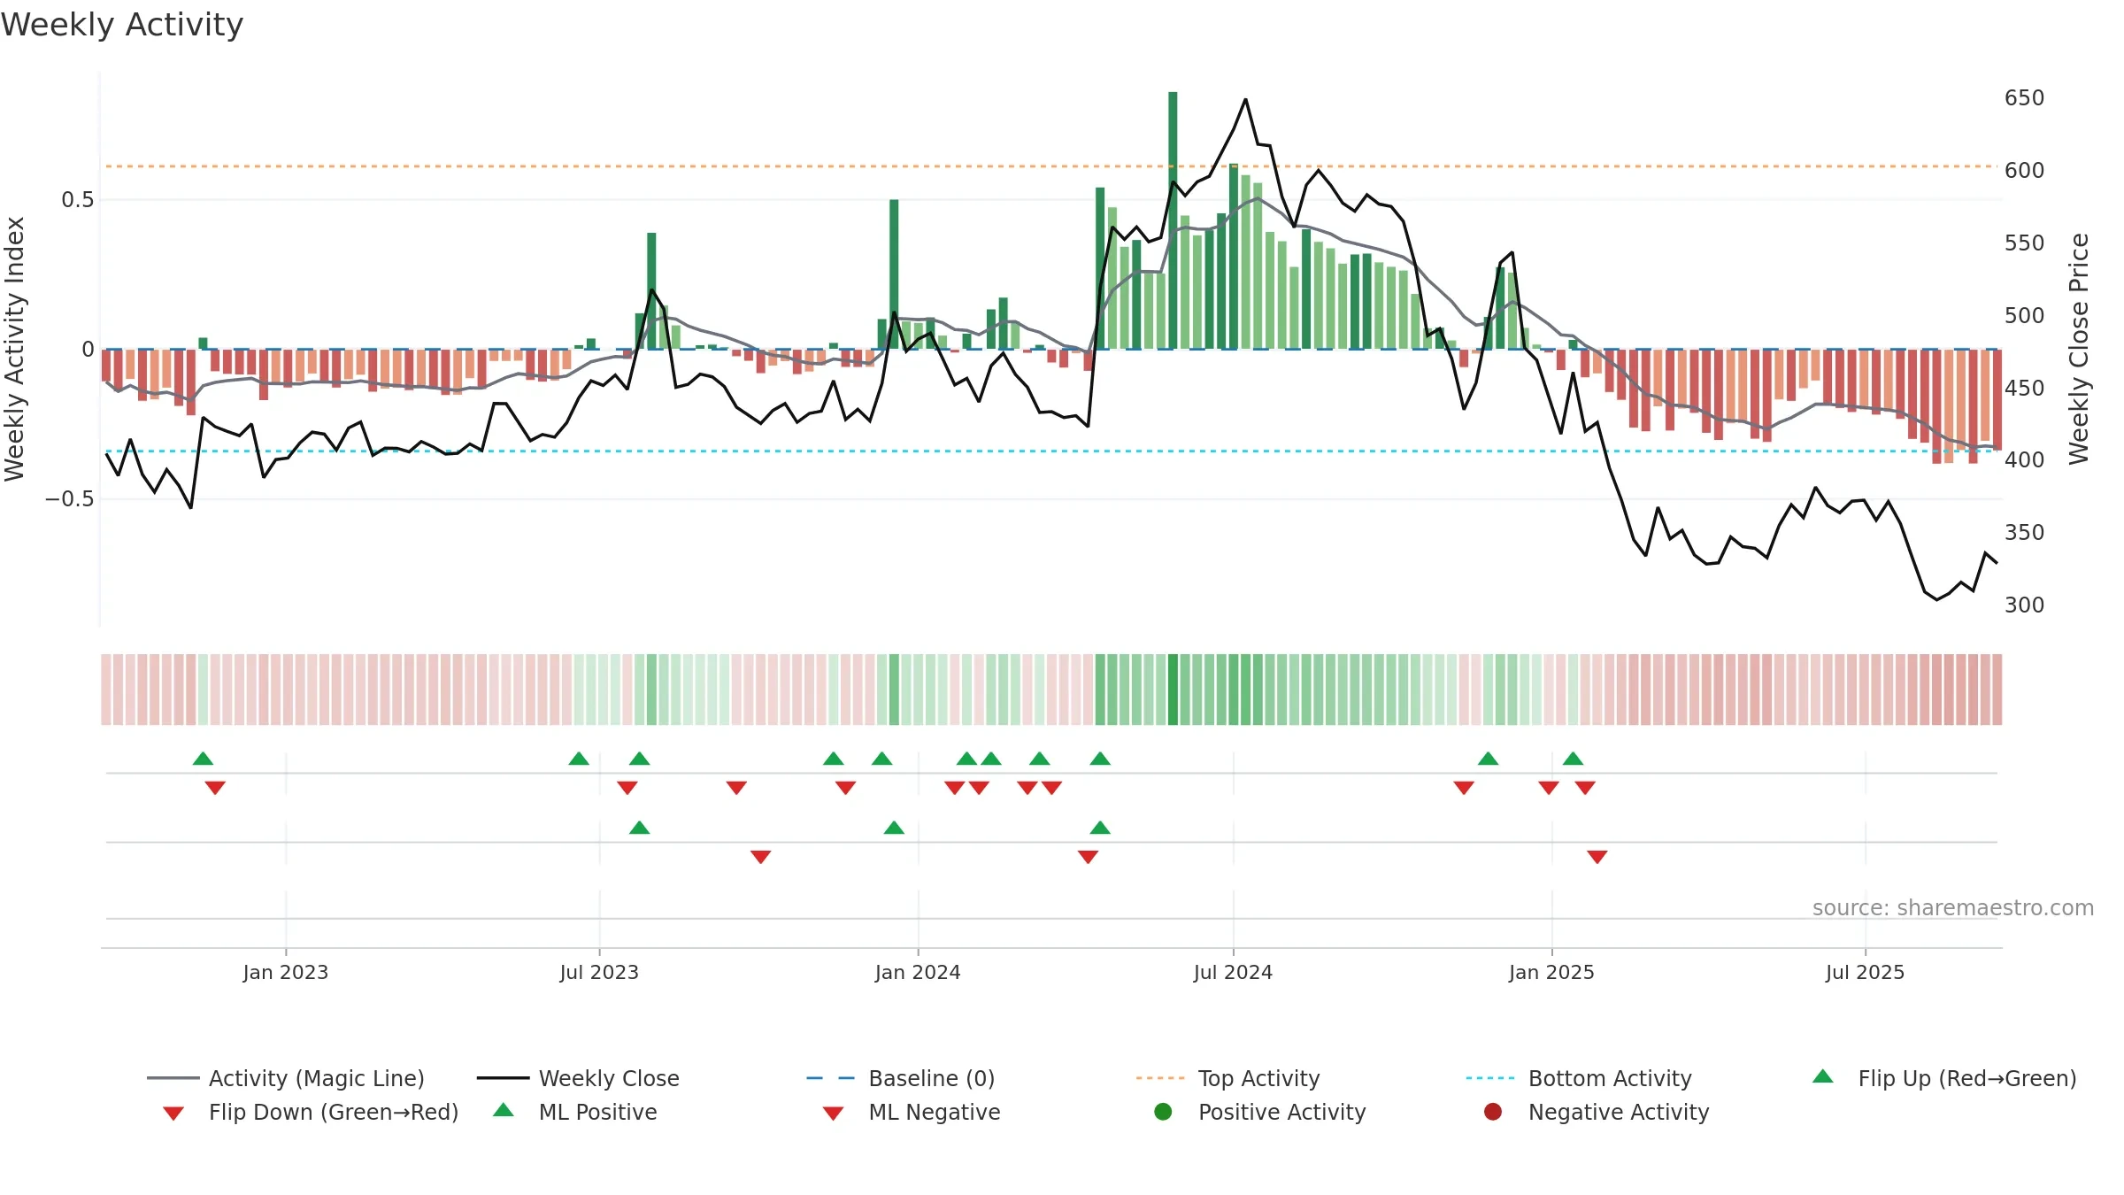2124x1195 pixels.
Task: Click the 650 price axis tick
Action: point(2025,97)
